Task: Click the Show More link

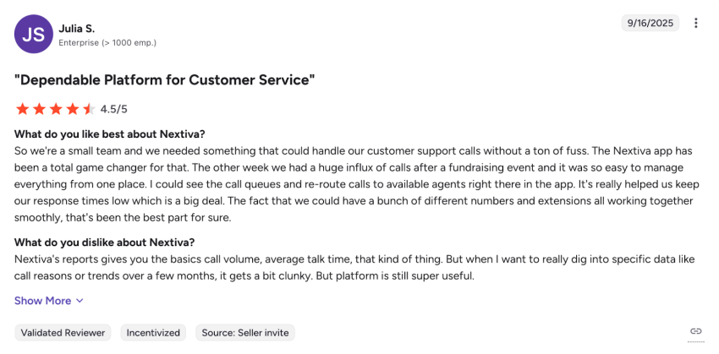Action: 42,301
